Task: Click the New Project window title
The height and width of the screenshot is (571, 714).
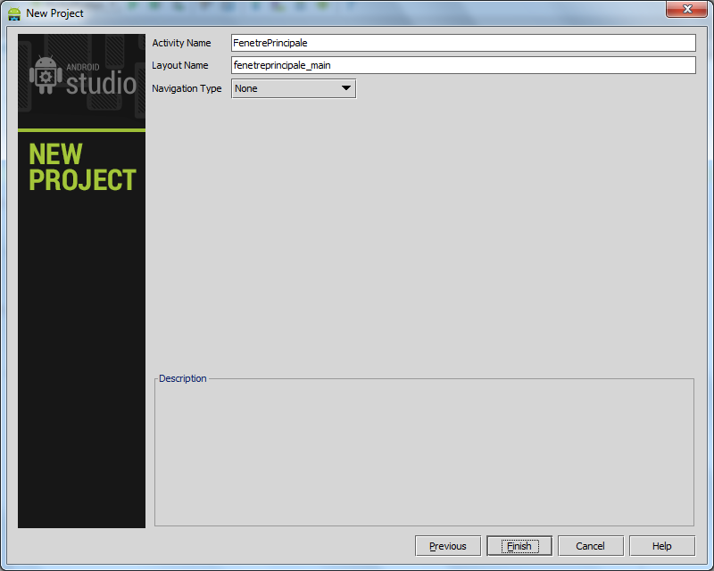Action: (x=54, y=13)
